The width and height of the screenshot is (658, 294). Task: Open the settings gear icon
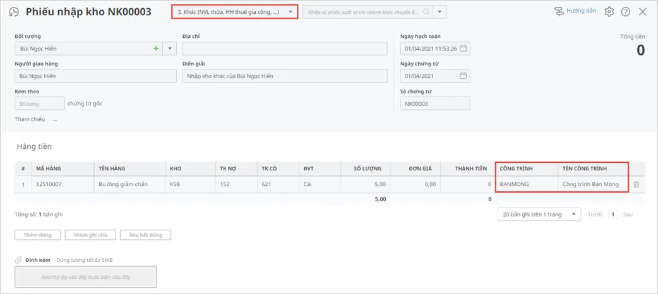[x=609, y=12]
